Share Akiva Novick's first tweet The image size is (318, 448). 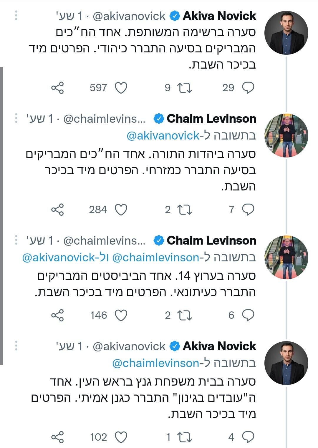tap(58, 87)
